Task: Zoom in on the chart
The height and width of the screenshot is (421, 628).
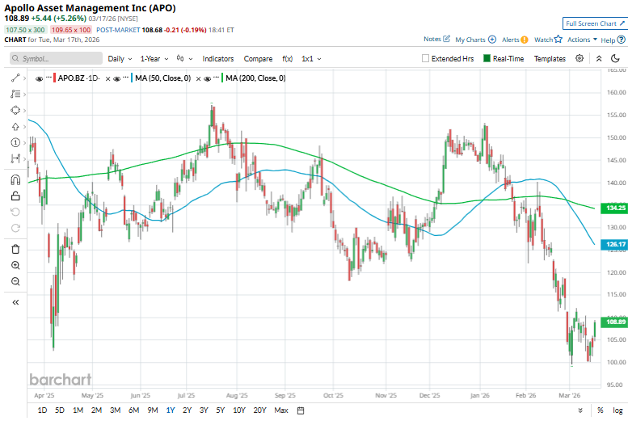Action: 15,265
